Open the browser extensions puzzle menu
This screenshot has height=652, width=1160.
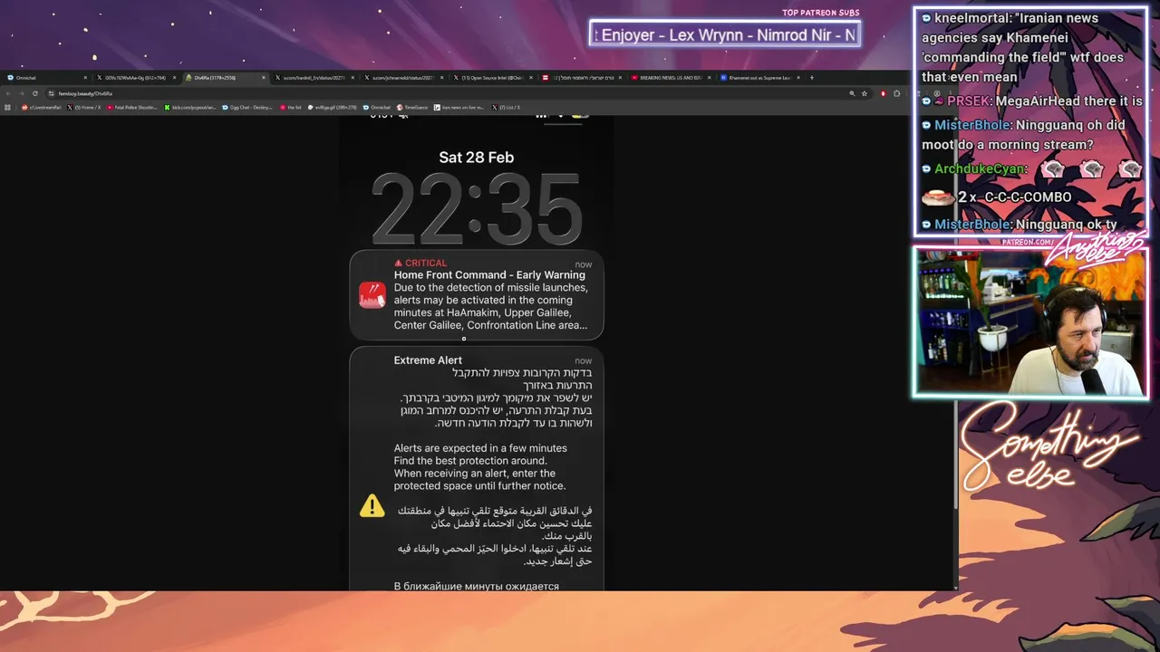(x=896, y=93)
